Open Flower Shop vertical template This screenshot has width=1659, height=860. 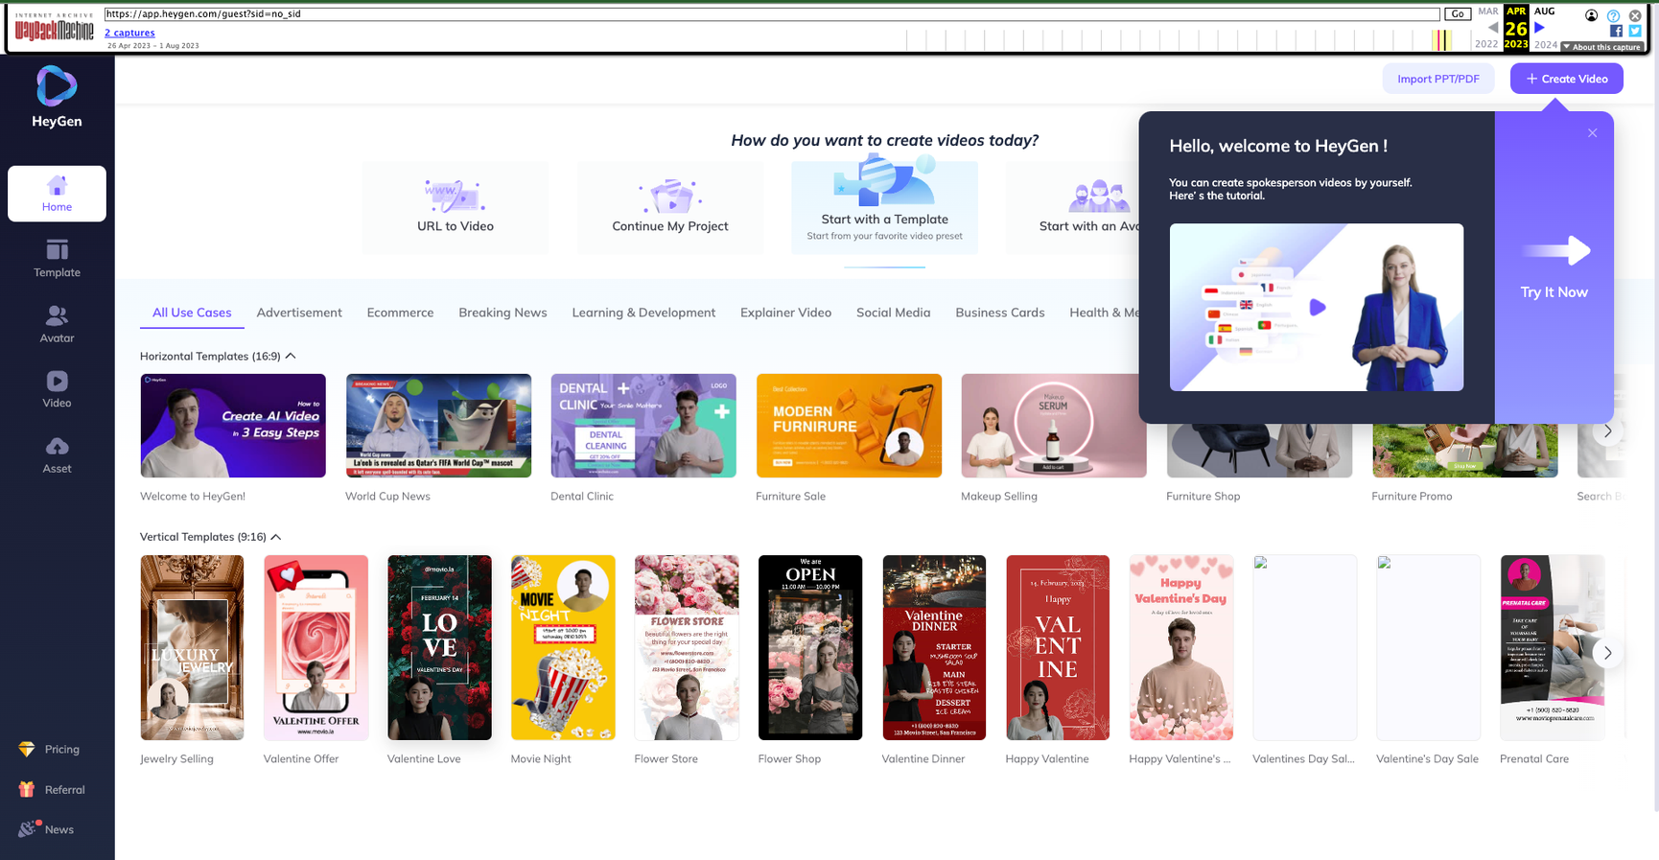[810, 647]
